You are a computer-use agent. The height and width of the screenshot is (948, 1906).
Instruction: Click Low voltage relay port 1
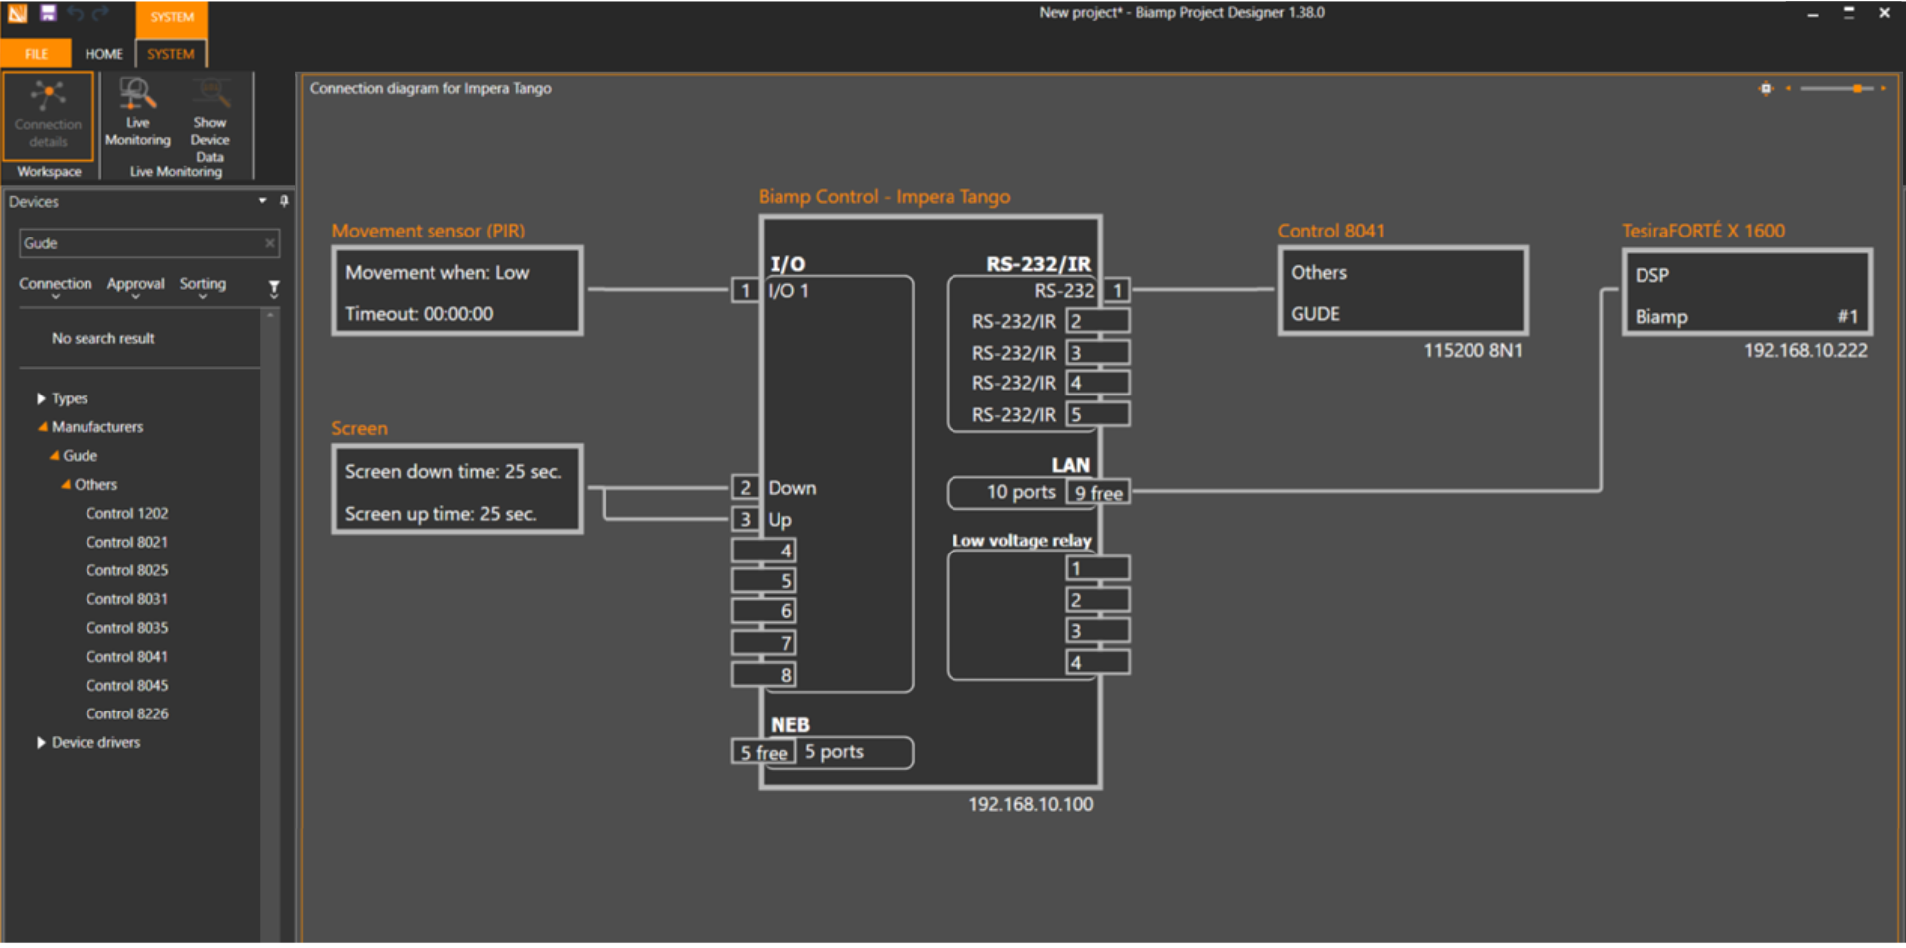point(1098,568)
